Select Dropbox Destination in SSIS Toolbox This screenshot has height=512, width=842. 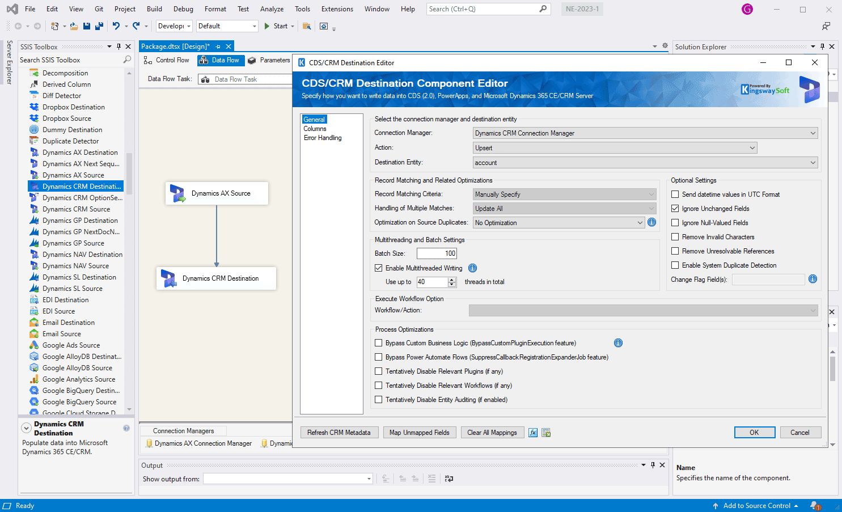(x=74, y=107)
